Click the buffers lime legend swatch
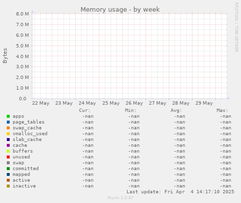241x203 pixels. (x=8, y=151)
